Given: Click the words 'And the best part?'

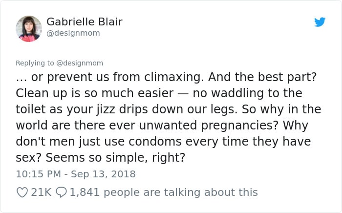Looking at the screenshot, I should pyautogui.click(x=262, y=77).
